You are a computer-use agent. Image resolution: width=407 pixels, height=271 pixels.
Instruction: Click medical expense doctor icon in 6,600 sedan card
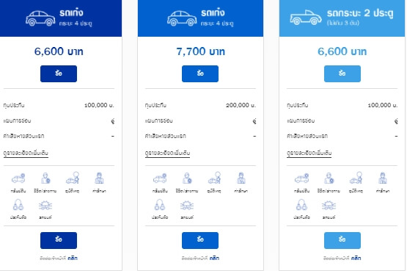99,178
